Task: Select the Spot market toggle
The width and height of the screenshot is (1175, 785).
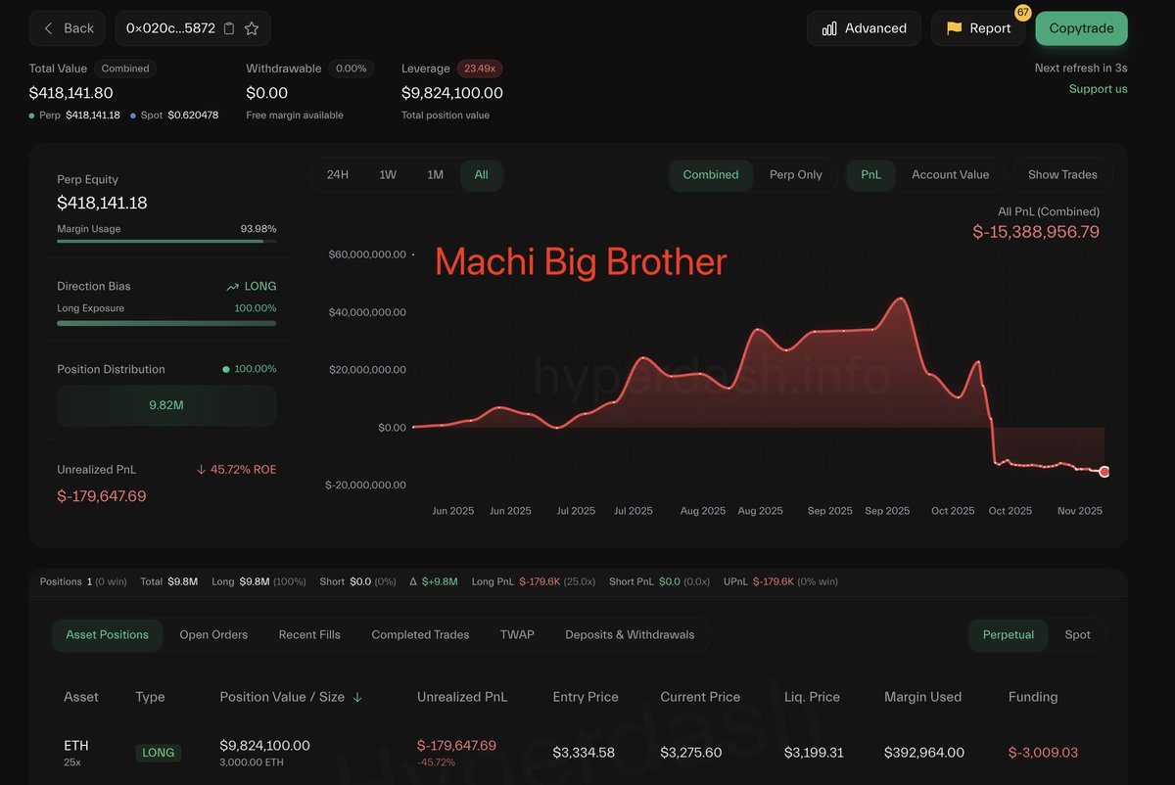Action: (1077, 634)
